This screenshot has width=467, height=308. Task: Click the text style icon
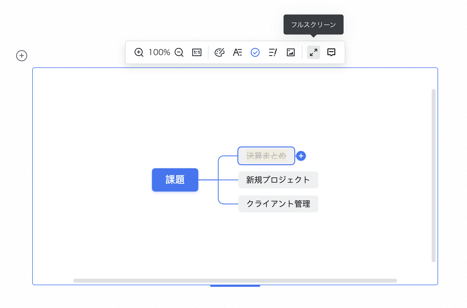coord(237,52)
